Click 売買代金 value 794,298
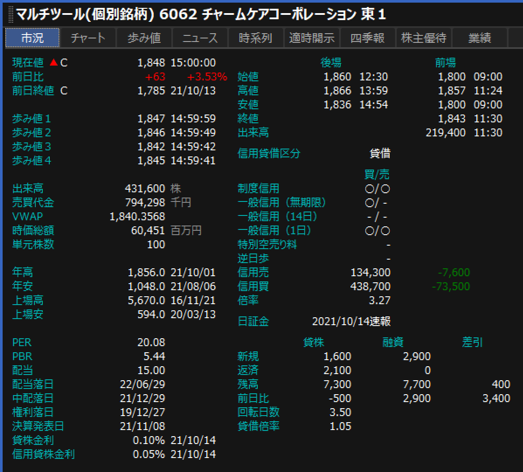The width and height of the screenshot is (523, 472). [x=145, y=202]
